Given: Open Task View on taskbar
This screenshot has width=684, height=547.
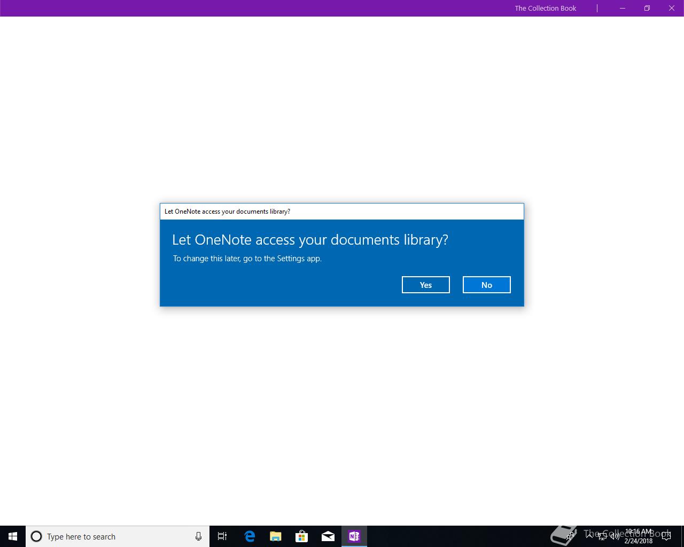Looking at the screenshot, I should point(222,536).
